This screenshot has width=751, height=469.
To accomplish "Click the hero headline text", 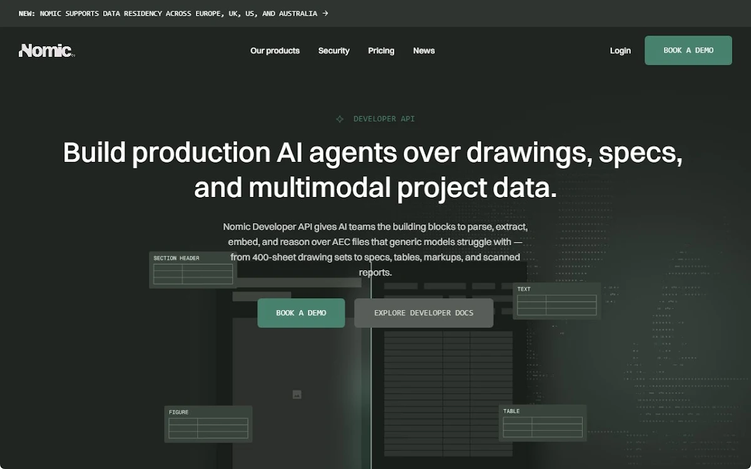I will [x=373, y=170].
